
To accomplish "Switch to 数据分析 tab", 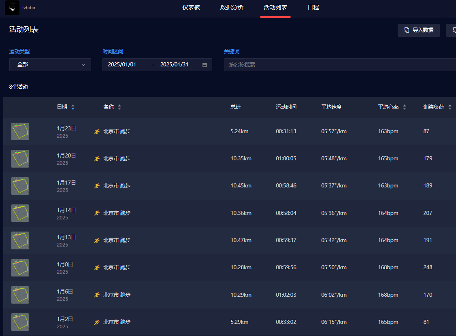I will click(x=232, y=8).
